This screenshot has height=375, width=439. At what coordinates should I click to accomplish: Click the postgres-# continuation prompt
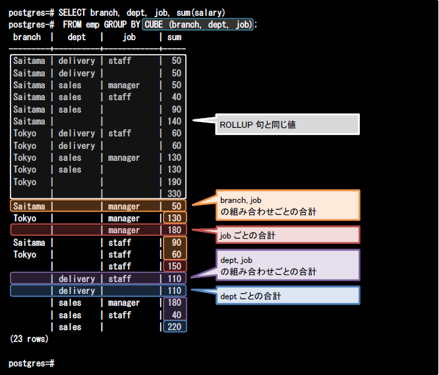coord(32,24)
